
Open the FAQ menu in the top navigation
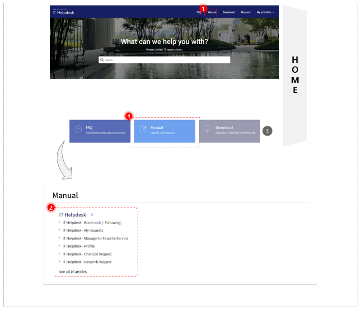(199, 12)
